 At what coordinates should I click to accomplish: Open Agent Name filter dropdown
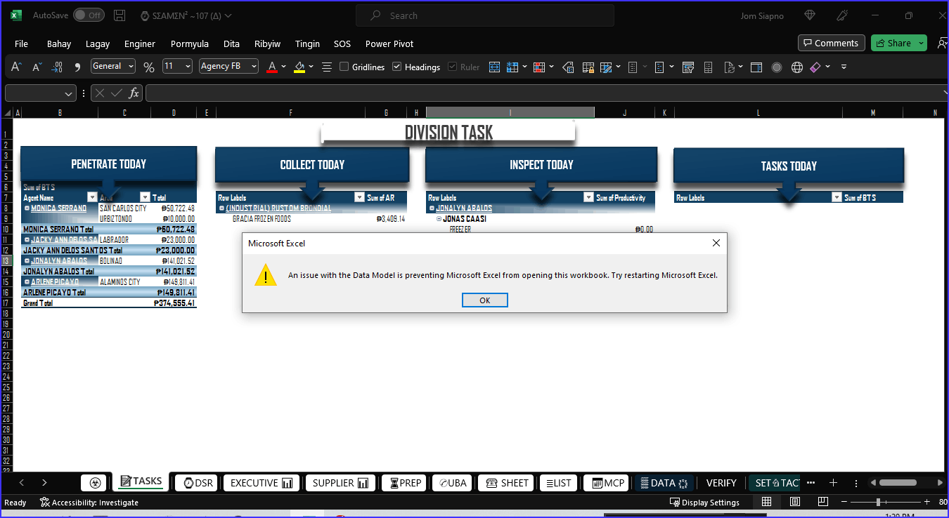click(x=92, y=197)
